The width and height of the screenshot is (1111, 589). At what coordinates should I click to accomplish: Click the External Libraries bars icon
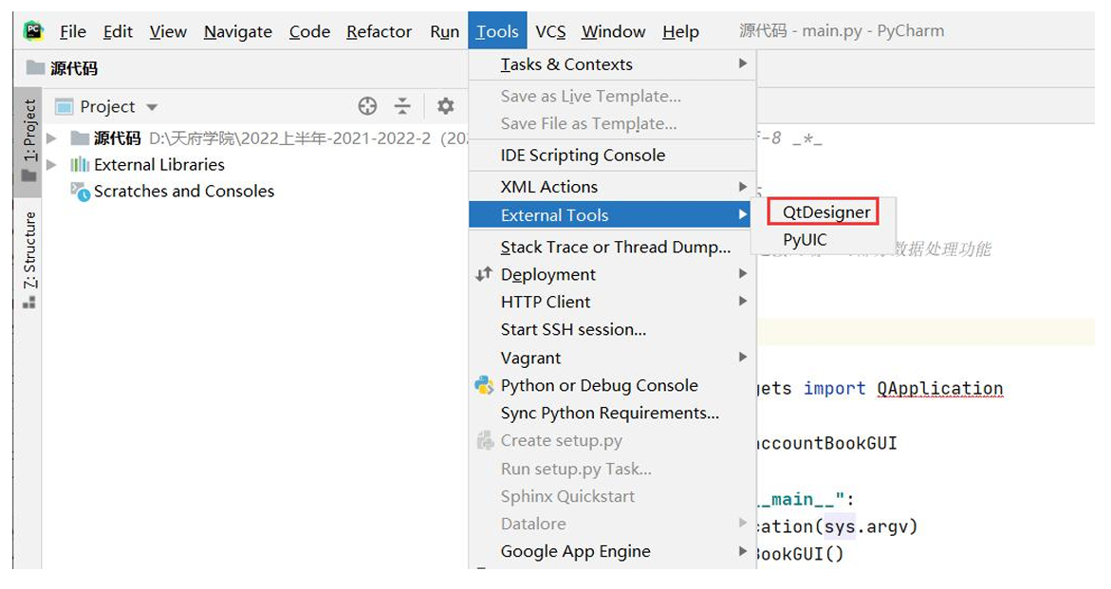click(x=80, y=165)
